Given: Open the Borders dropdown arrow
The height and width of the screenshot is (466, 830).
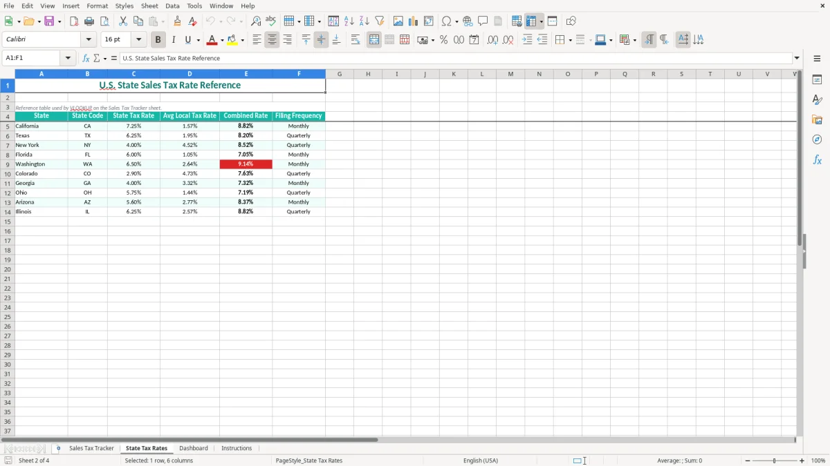Looking at the screenshot, I should [569, 40].
